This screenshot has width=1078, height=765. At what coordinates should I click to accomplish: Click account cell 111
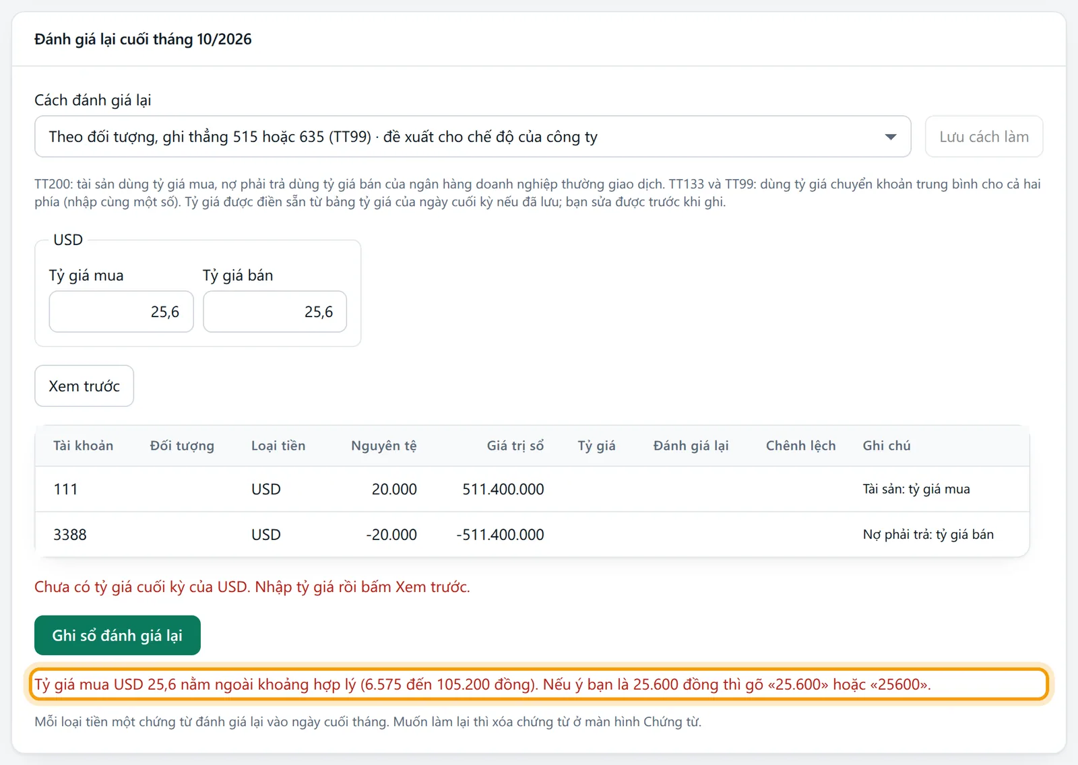pyautogui.click(x=65, y=490)
